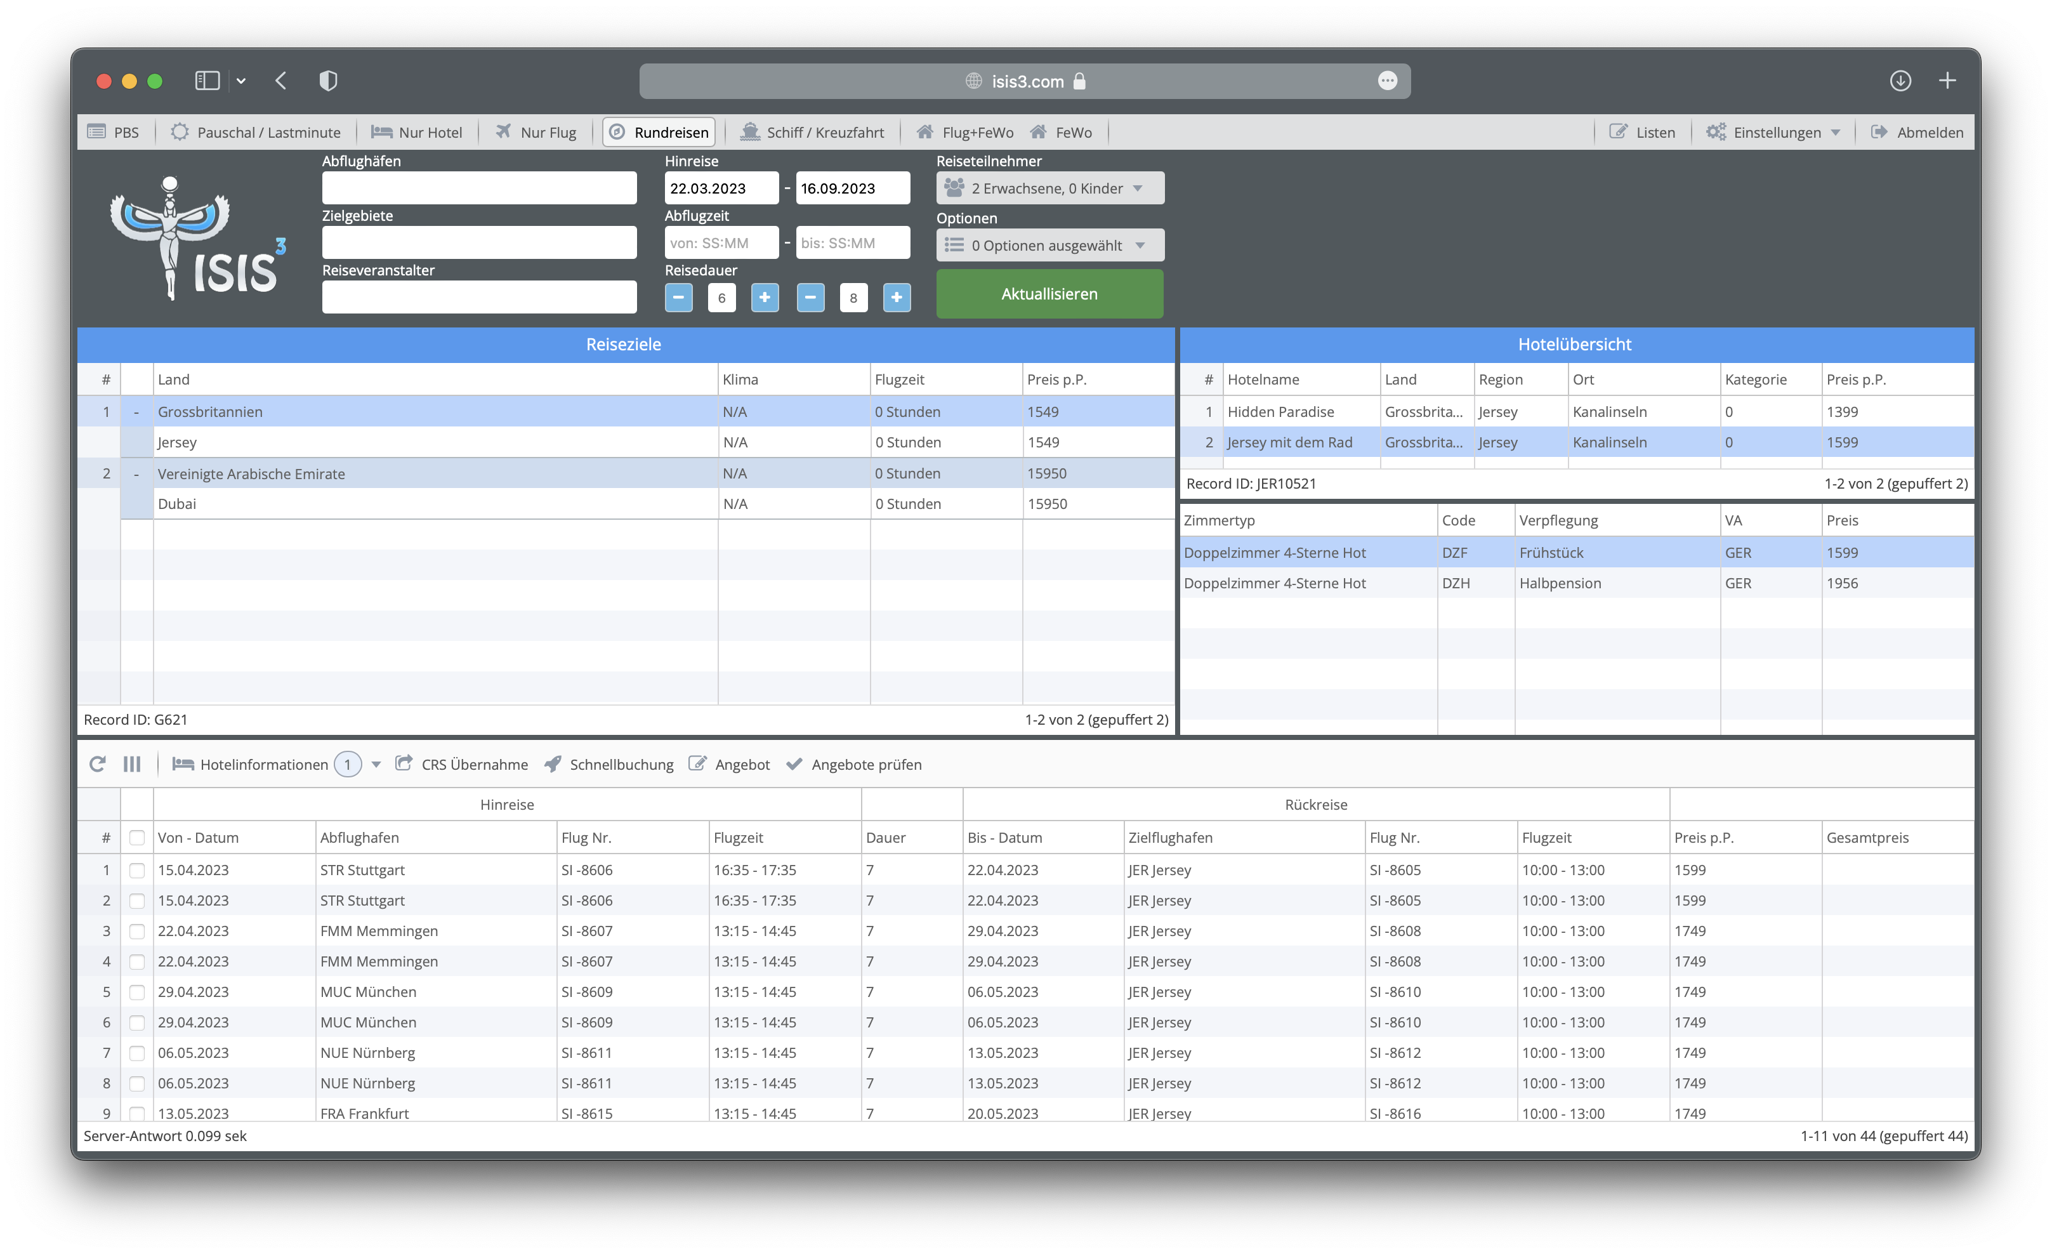
Task: Click the refresh icon in results toolbar
Action: point(98,763)
